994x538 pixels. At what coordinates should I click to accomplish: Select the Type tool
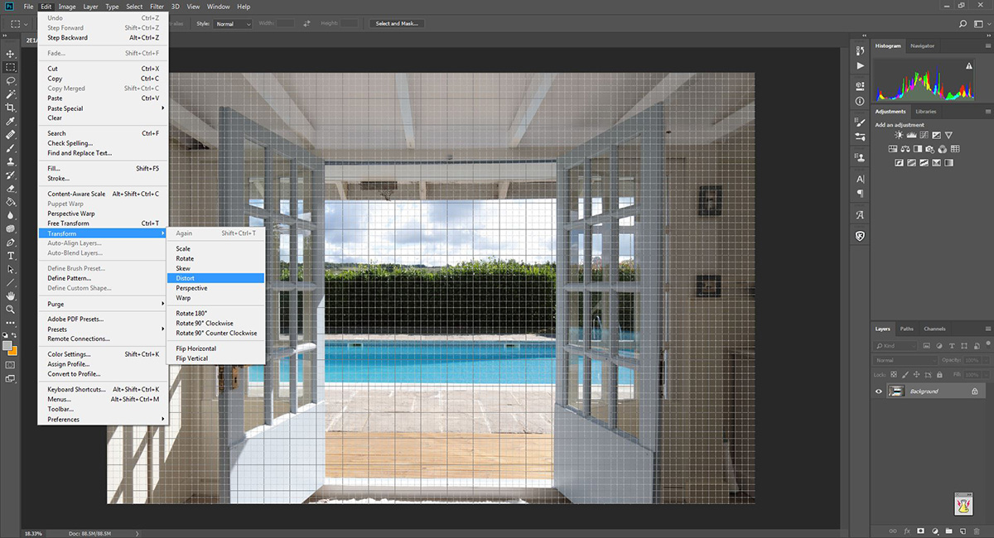(x=11, y=256)
